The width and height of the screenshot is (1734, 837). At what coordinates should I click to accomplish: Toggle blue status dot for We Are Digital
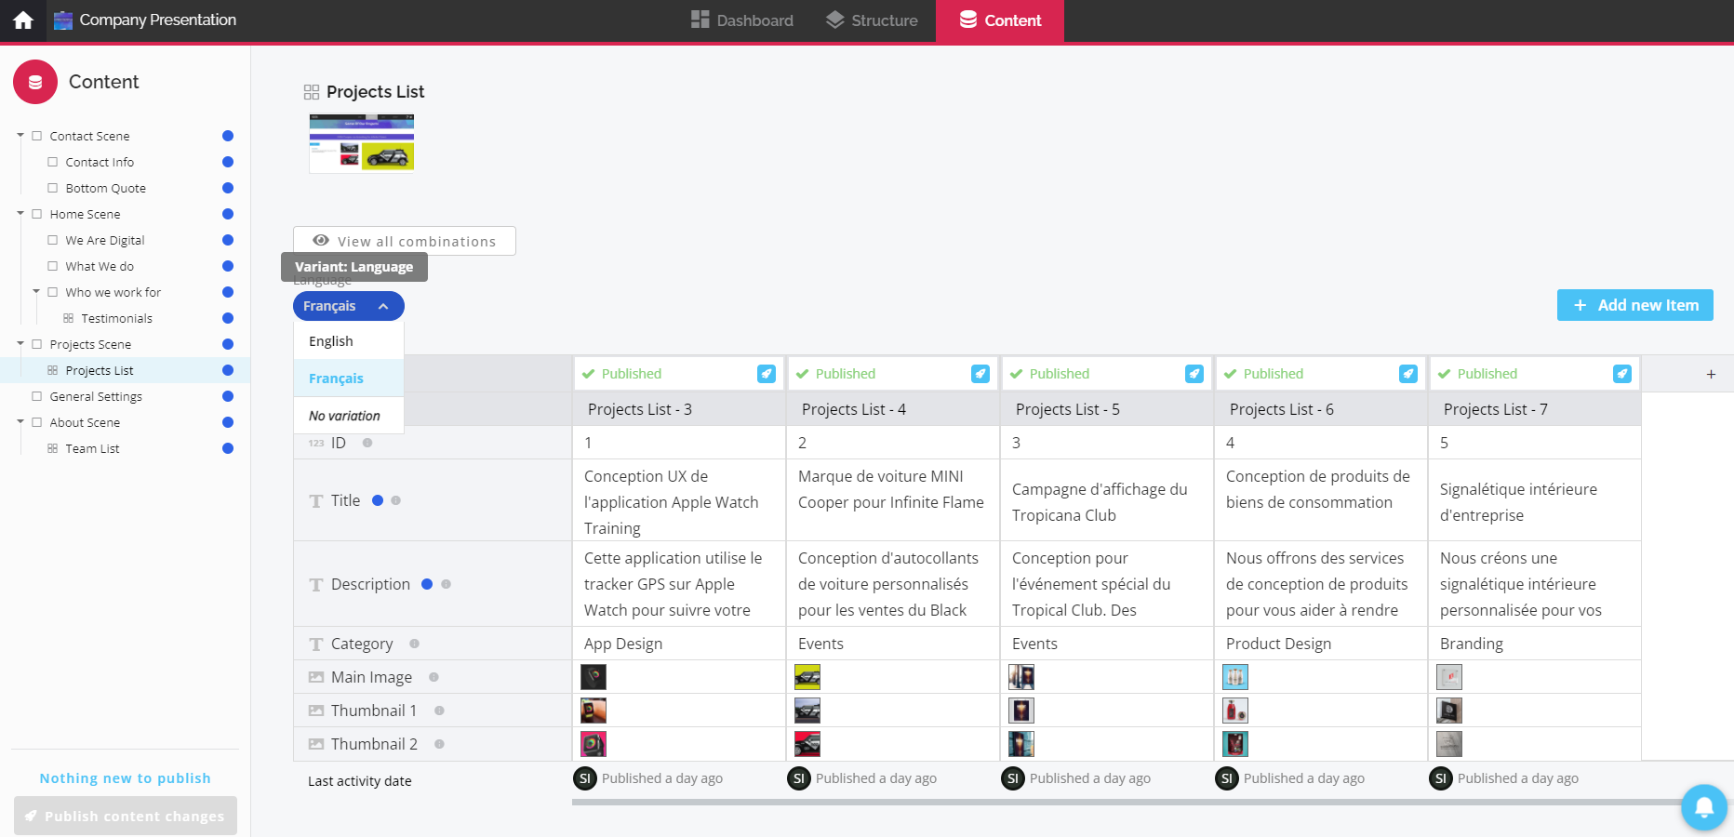(228, 240)
